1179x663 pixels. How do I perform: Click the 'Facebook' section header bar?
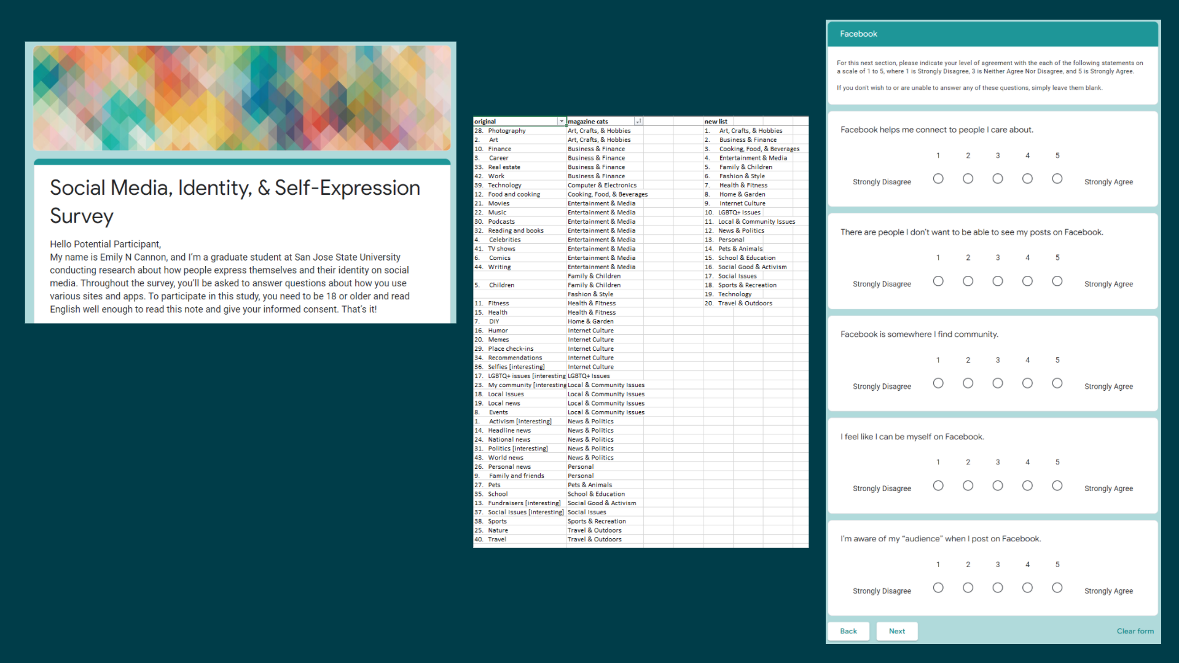993,34
